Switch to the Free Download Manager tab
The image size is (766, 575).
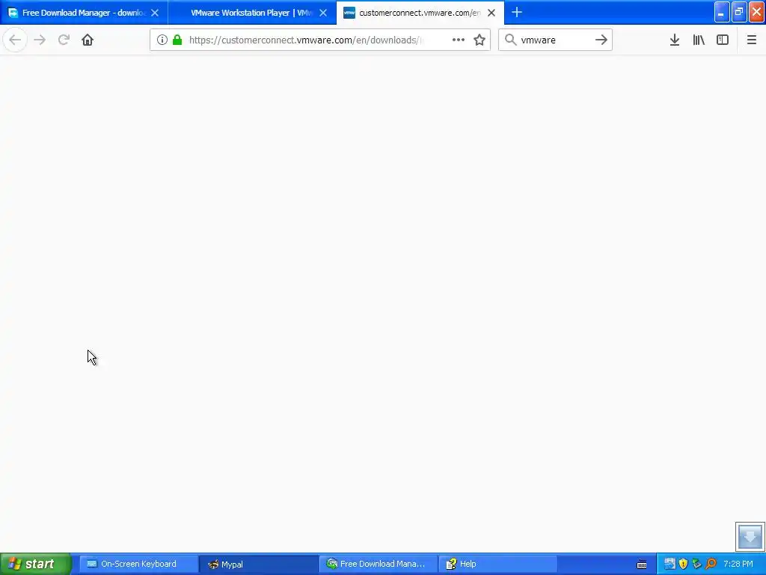tap(84, 13)
